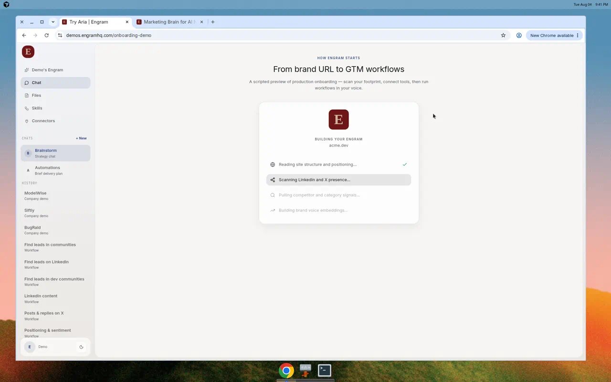View site information icon in address bar

pos(60,35)
